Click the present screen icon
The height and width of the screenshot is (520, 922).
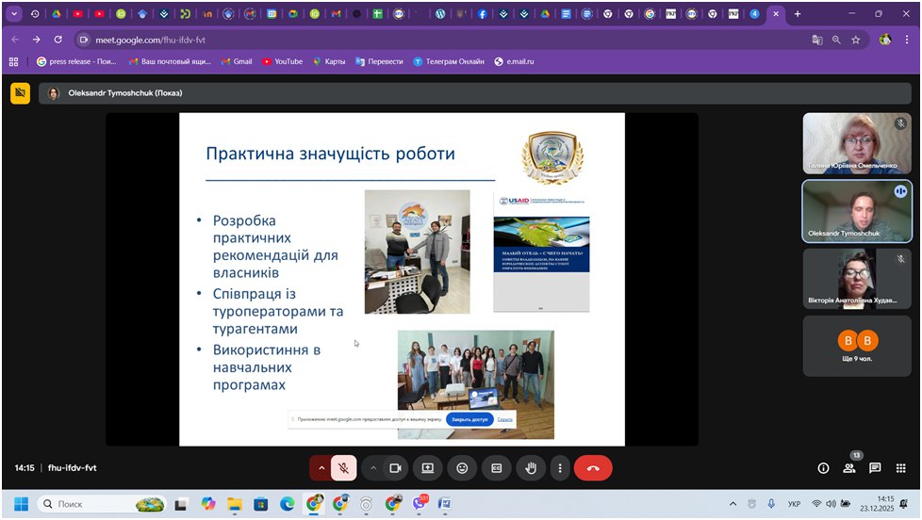click(428, 468)
